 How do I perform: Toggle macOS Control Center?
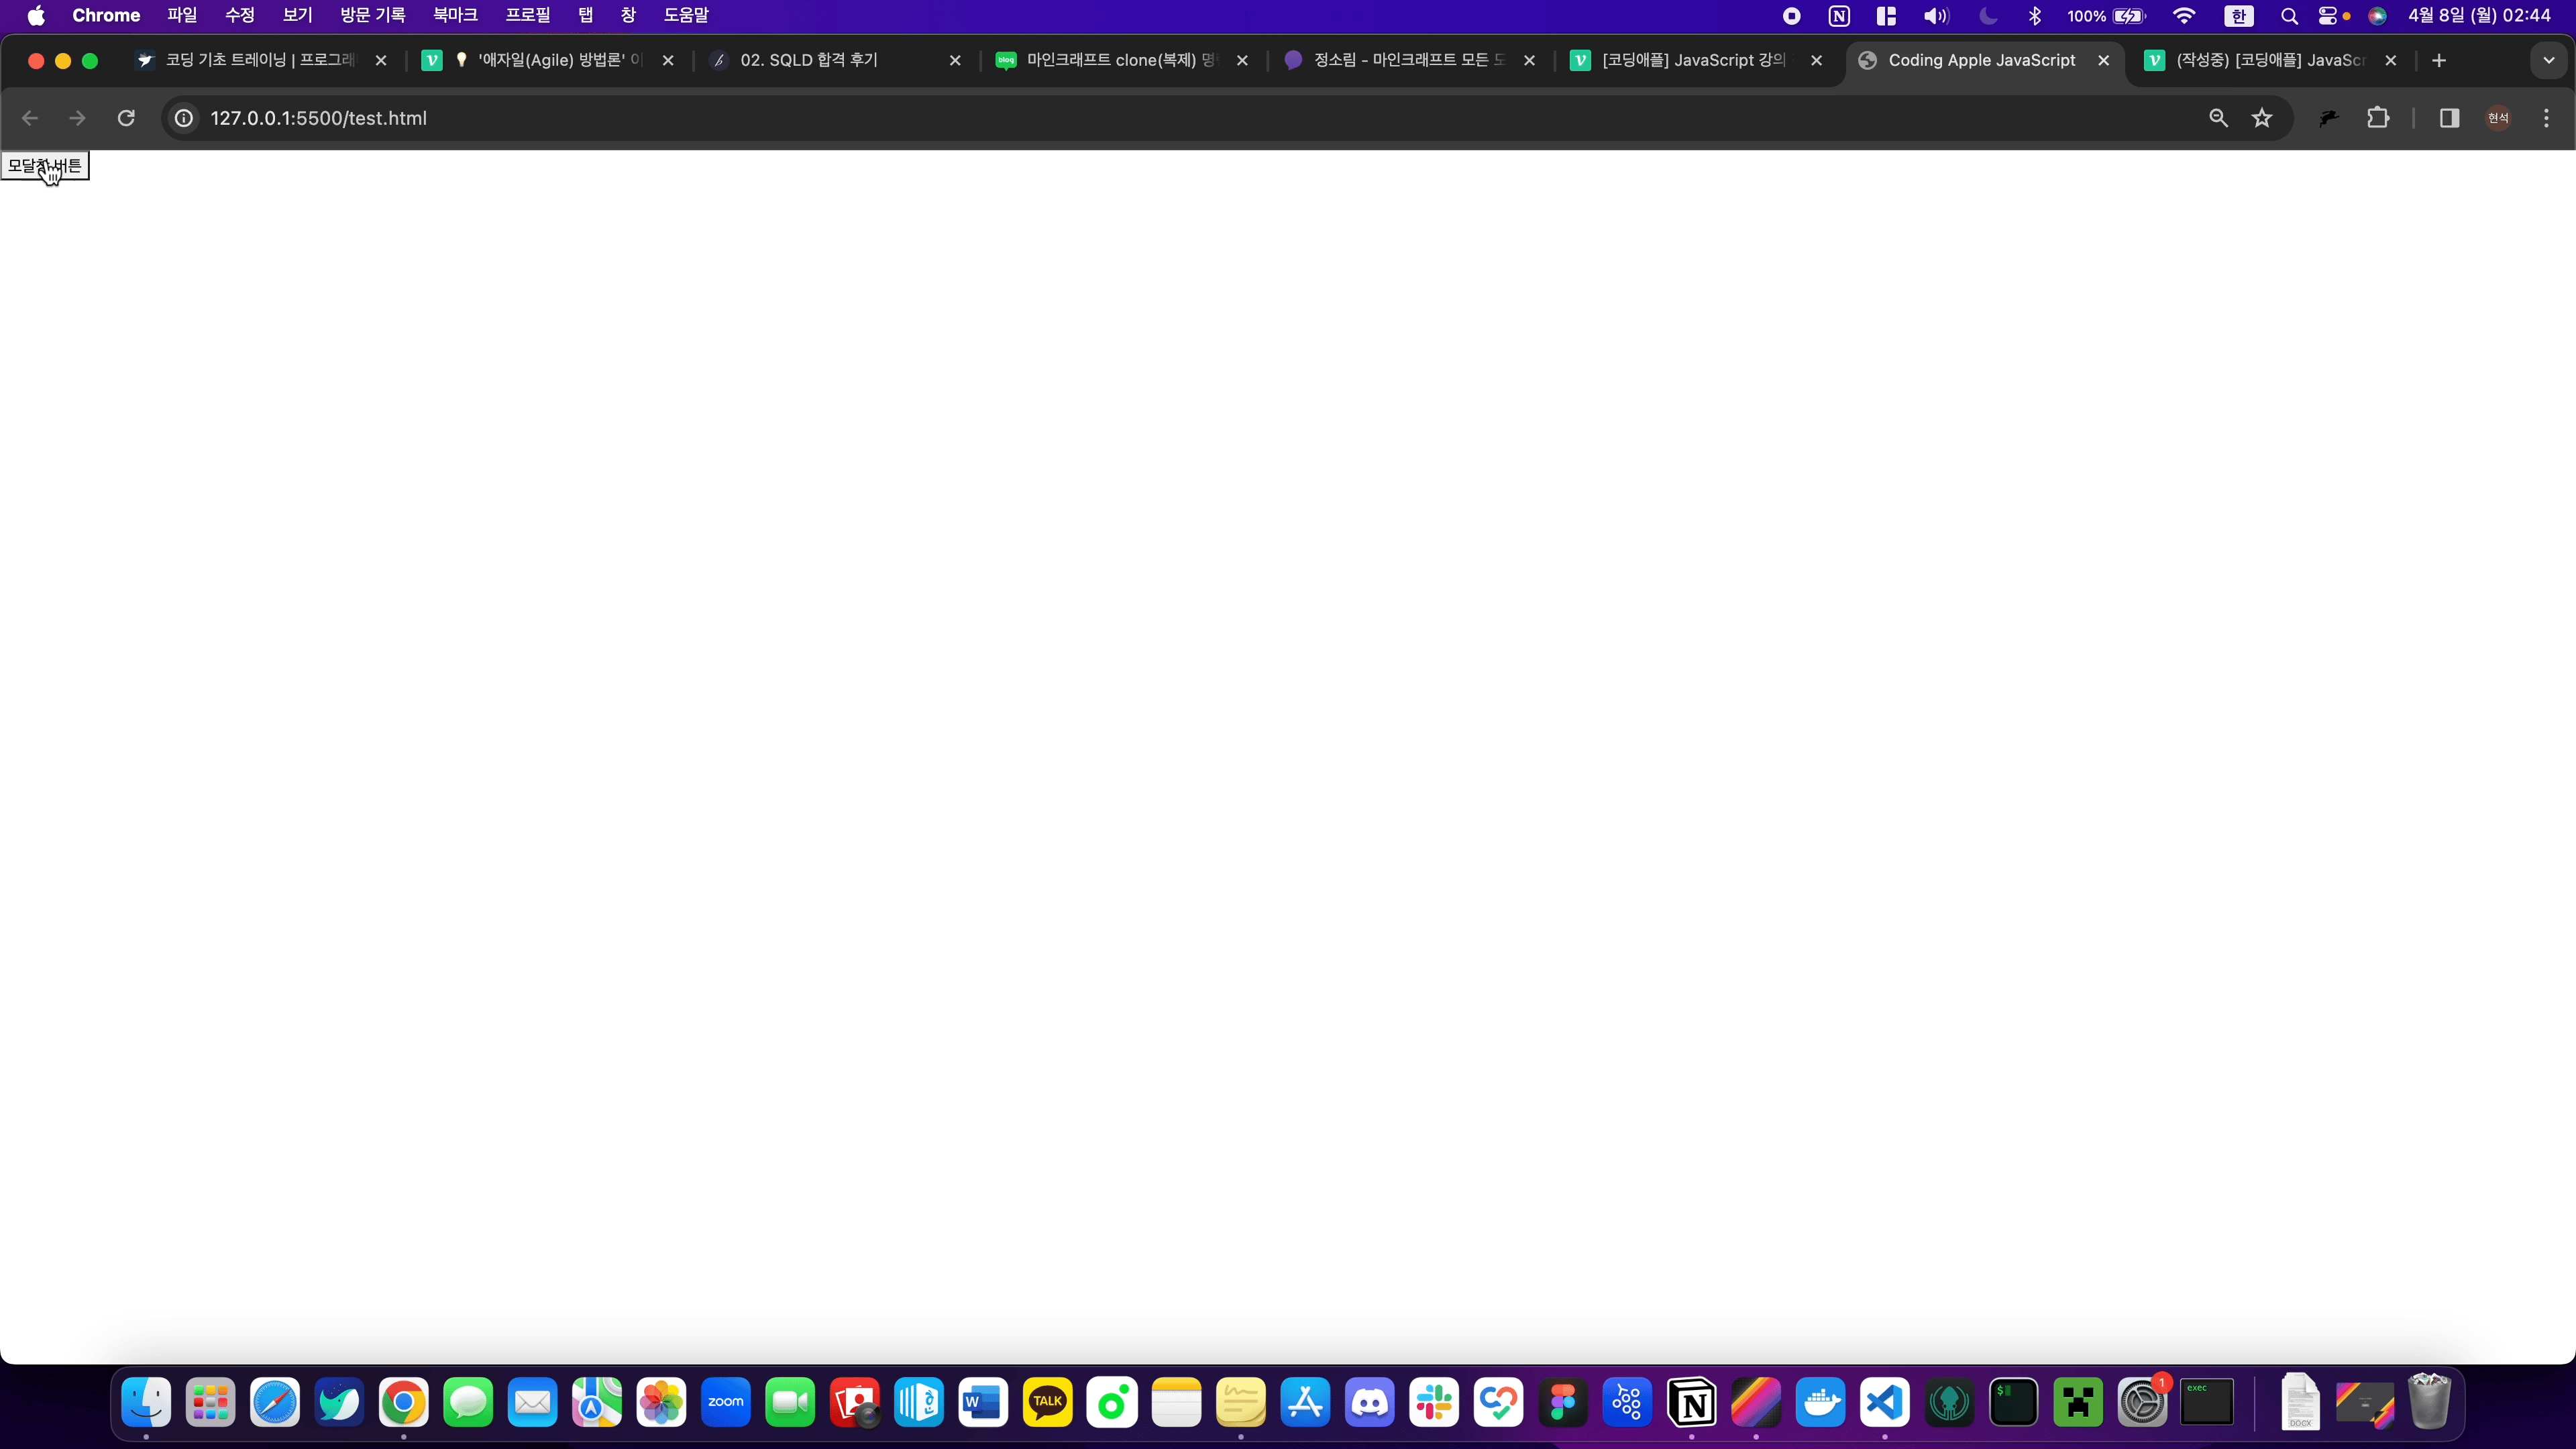tap(2327, 16)
